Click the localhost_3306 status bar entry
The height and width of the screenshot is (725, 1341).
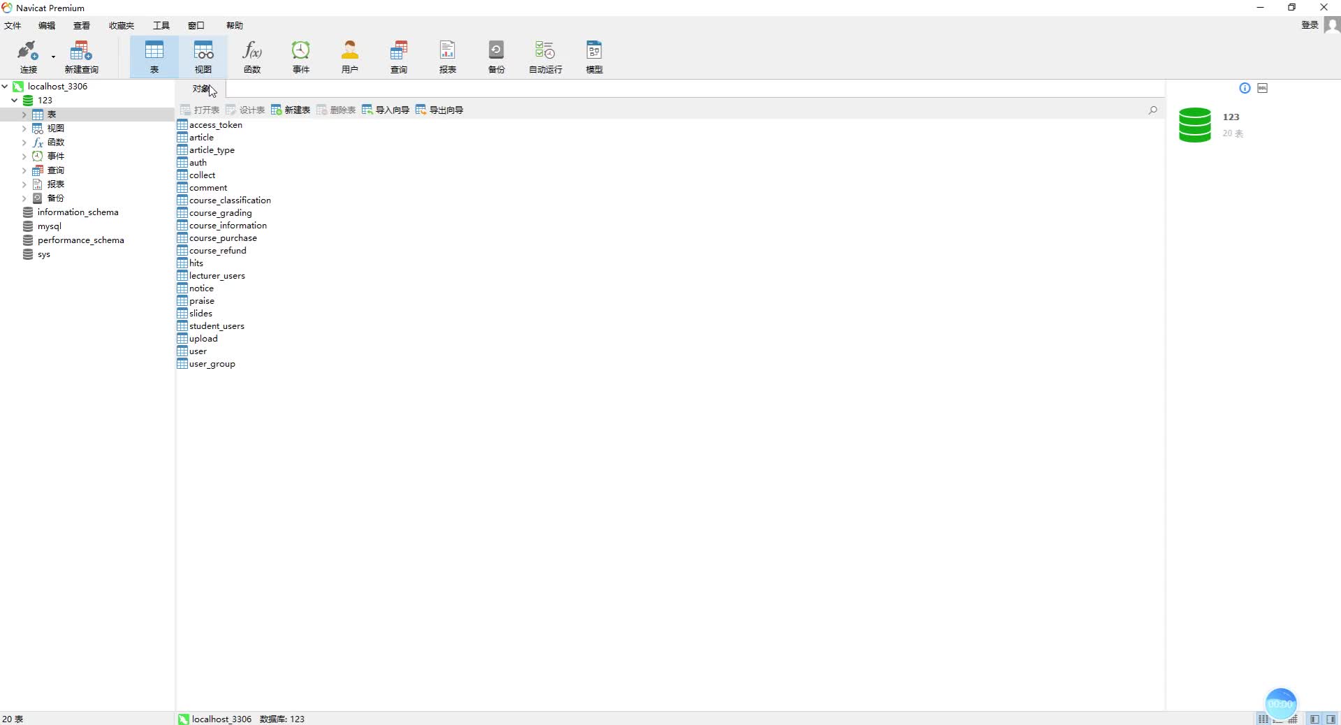coord(215,719)
